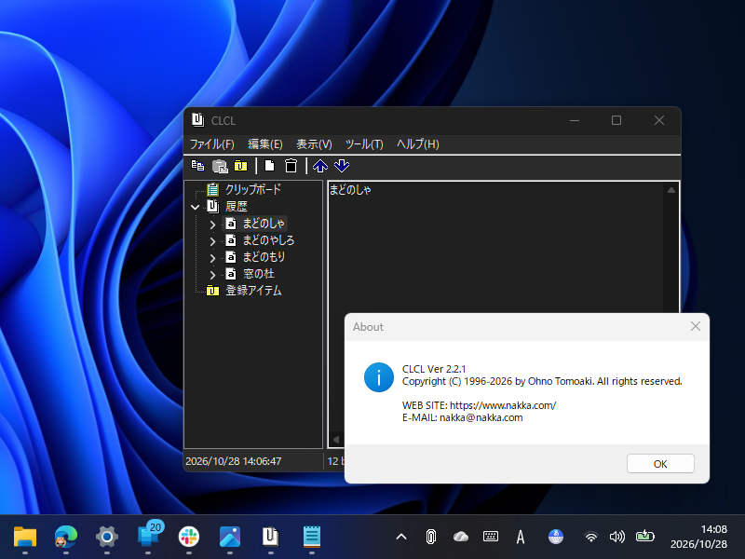The height and width of the screenshot is (559, 745).
Task: Open the ファイル(F) menu
Action: pyautogui.click(x=212, y=144)
